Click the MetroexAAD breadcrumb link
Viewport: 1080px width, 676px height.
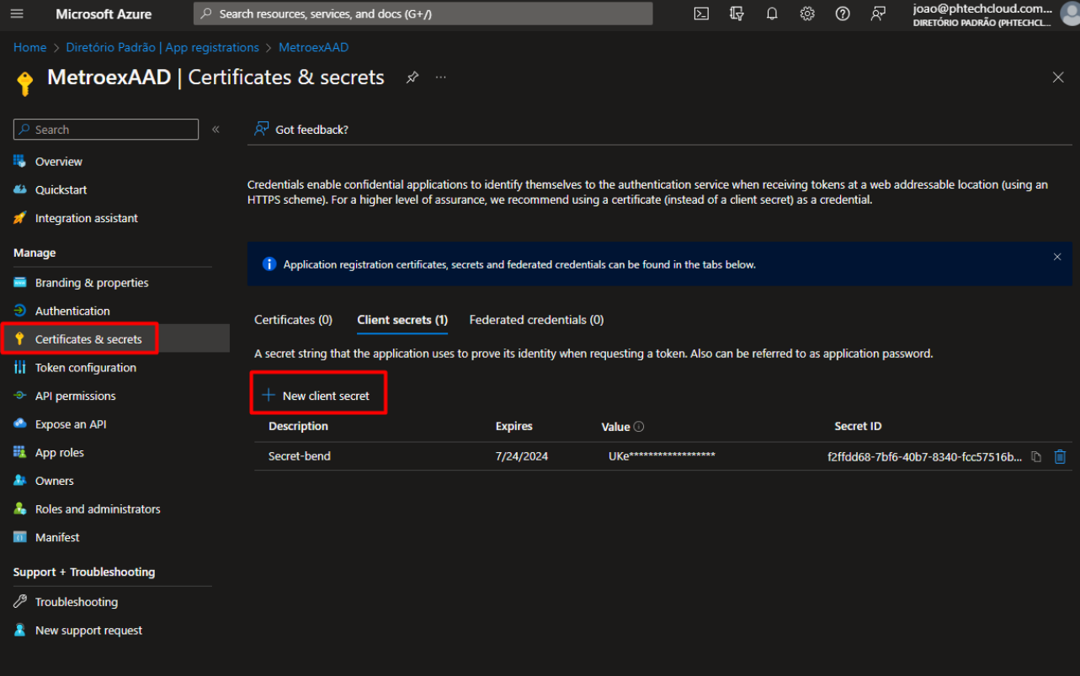click(x=313, y=47)
